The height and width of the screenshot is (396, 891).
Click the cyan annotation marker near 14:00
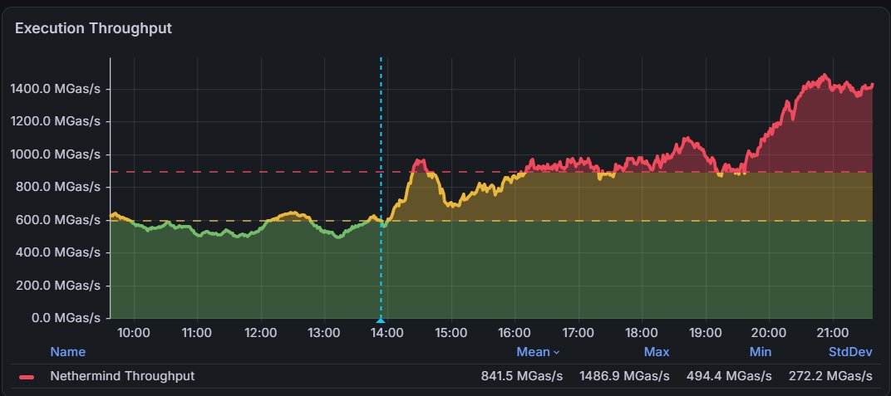[x=381, y=320]
